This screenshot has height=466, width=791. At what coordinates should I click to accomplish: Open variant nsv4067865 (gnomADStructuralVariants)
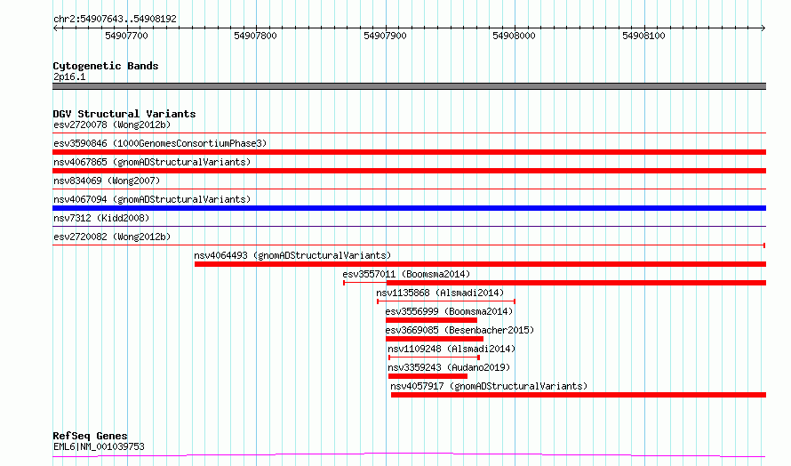152,162
